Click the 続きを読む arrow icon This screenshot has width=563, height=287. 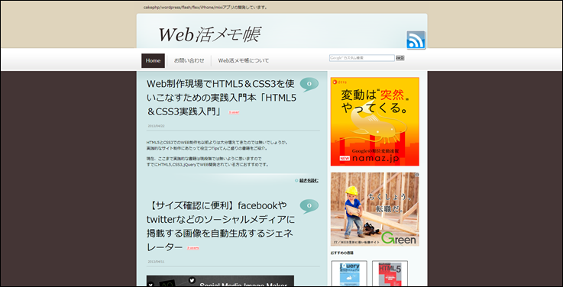pyautogui.click(x=296, y=180)
